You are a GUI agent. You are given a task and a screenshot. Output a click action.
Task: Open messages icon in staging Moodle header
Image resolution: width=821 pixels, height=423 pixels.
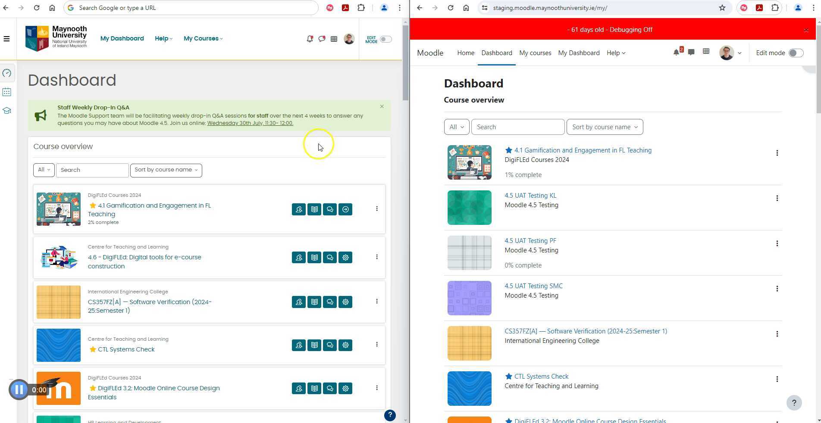click(691, 52)
